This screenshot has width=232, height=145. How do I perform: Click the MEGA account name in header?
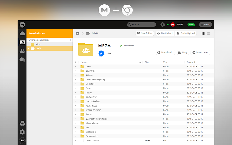coord(180,25)
